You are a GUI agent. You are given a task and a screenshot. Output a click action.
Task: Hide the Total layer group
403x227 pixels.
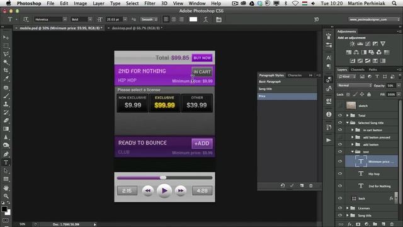(x=340, y=115)
